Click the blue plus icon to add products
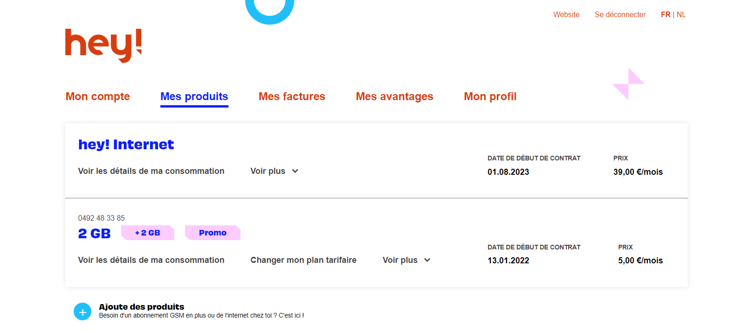The image size is (754, 331). (82, 312)
